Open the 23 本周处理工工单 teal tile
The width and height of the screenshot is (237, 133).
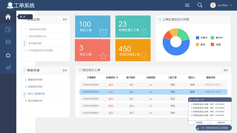[133, 26]
